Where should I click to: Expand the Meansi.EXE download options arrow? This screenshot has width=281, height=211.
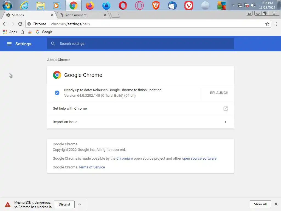[x=80, y=204]
